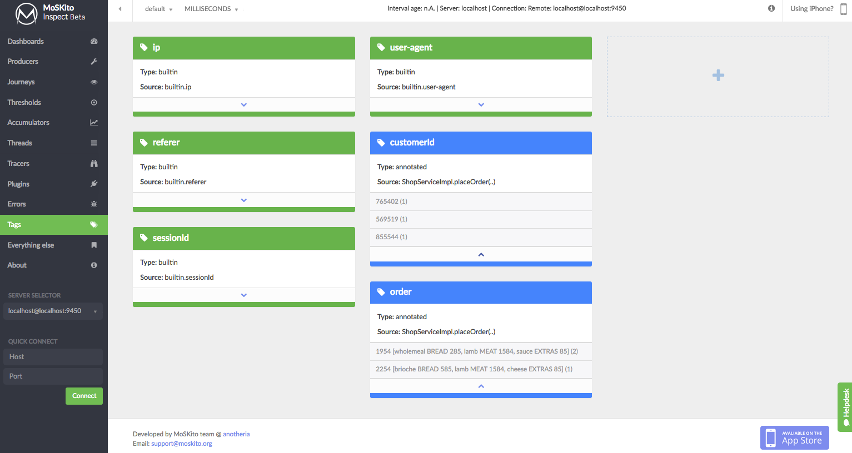This screenshot has width=852, height=453.
Task: Open the default interval dropdown
Action: click(x=158, y=9)
